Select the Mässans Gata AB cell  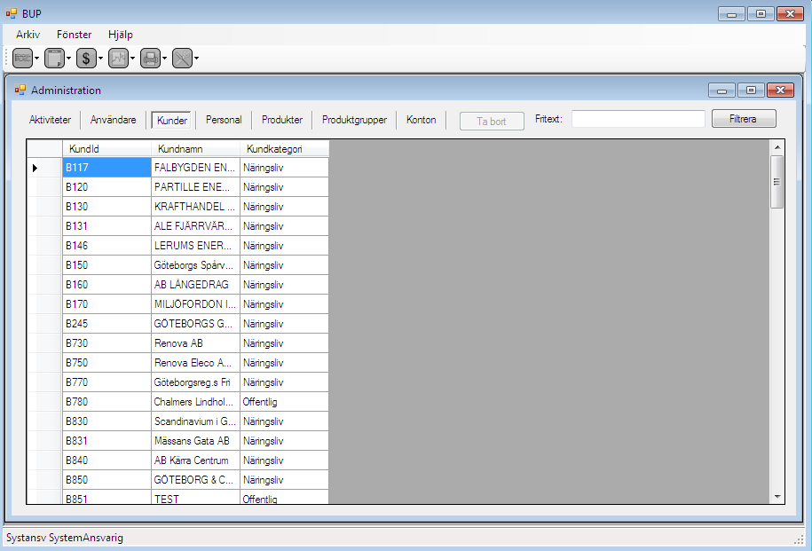195,441
